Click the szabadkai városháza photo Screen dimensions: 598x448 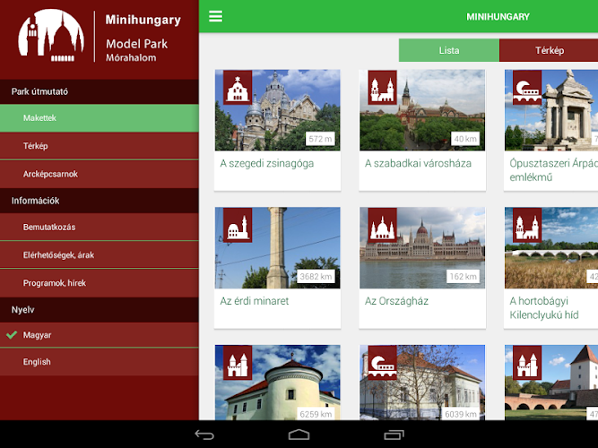click(422, 110)
